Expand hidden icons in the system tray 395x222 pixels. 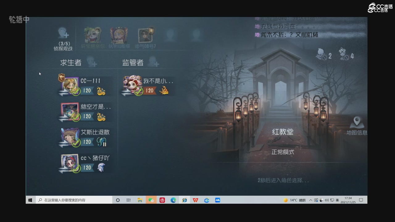(310, 200)
